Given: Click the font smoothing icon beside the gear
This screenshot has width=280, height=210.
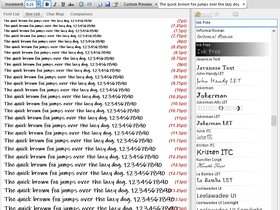Looking at the screenshot, I should [89, 4].
